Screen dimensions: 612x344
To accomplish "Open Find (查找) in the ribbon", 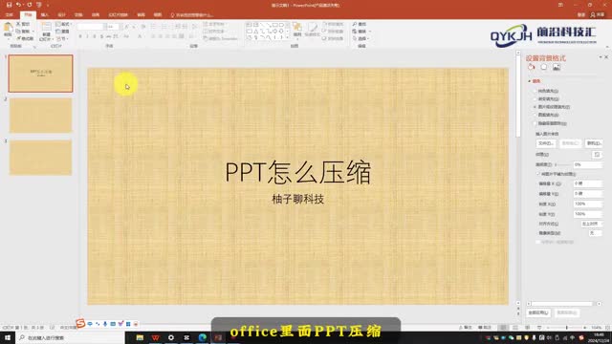I will (x=360, y=24).
